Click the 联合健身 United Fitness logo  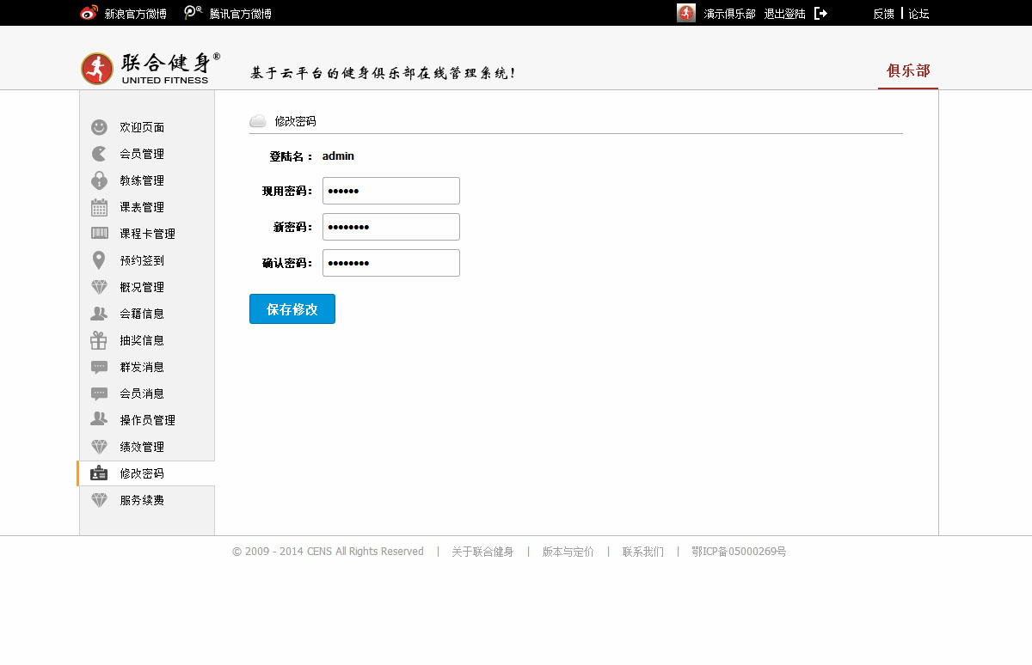pos(150,68)
